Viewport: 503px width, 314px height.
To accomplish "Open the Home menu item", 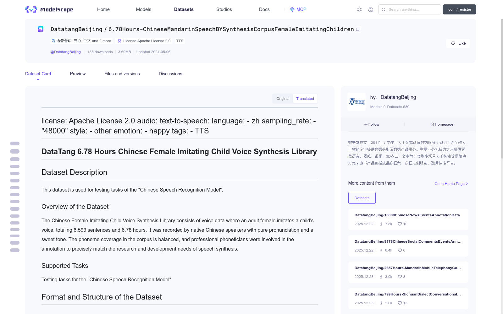I will pos(103,9).
